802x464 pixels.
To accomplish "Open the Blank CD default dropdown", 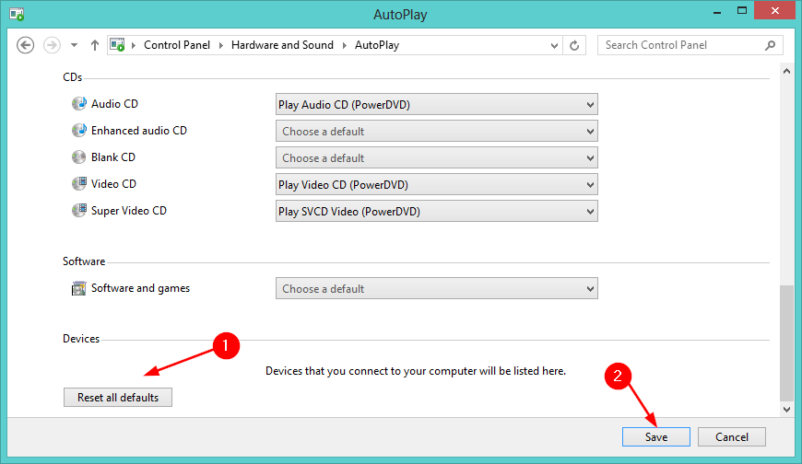I will coord(437,158).
